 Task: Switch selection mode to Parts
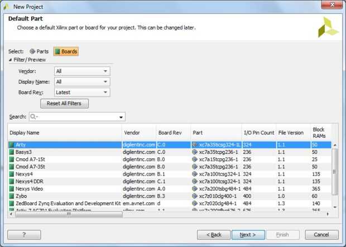(x=39, y=51)
